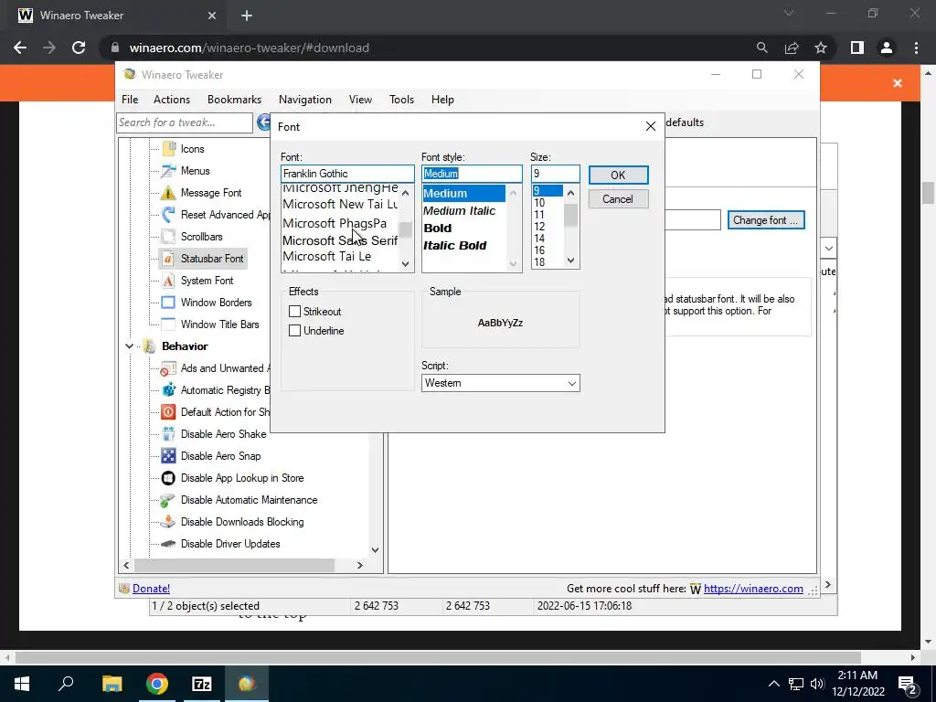Click the tree horizontal scrollbar thumb

pyautogui.click(x=234, y=565)
